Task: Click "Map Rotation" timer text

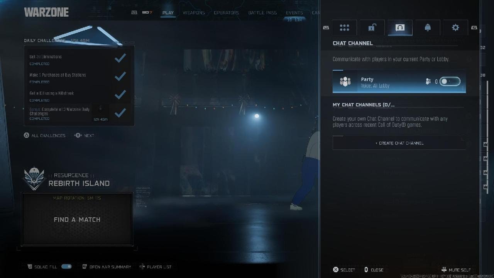Action: (77, 198)
